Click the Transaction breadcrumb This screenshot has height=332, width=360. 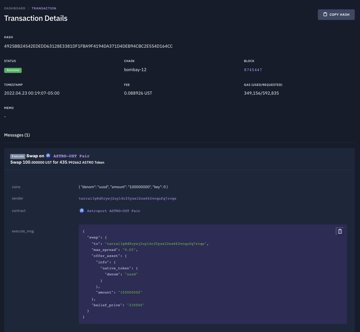click(44, 8)
